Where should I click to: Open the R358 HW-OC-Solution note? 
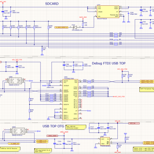(10, 149)
